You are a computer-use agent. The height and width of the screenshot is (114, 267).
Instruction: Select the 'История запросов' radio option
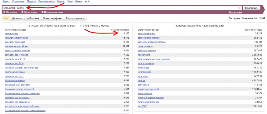(43, 12)
